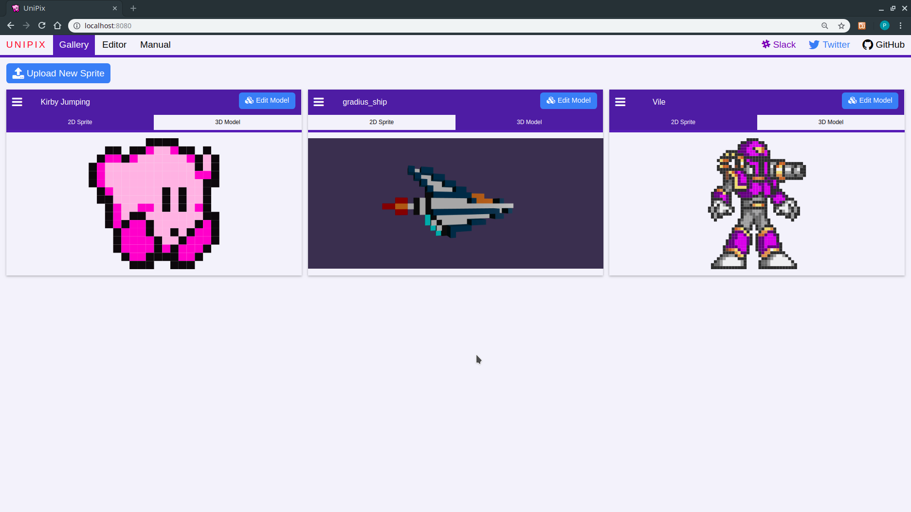Click the Upload New Sprite button
911x512 pixels.
pyautogui.click(x=58, y=73)
